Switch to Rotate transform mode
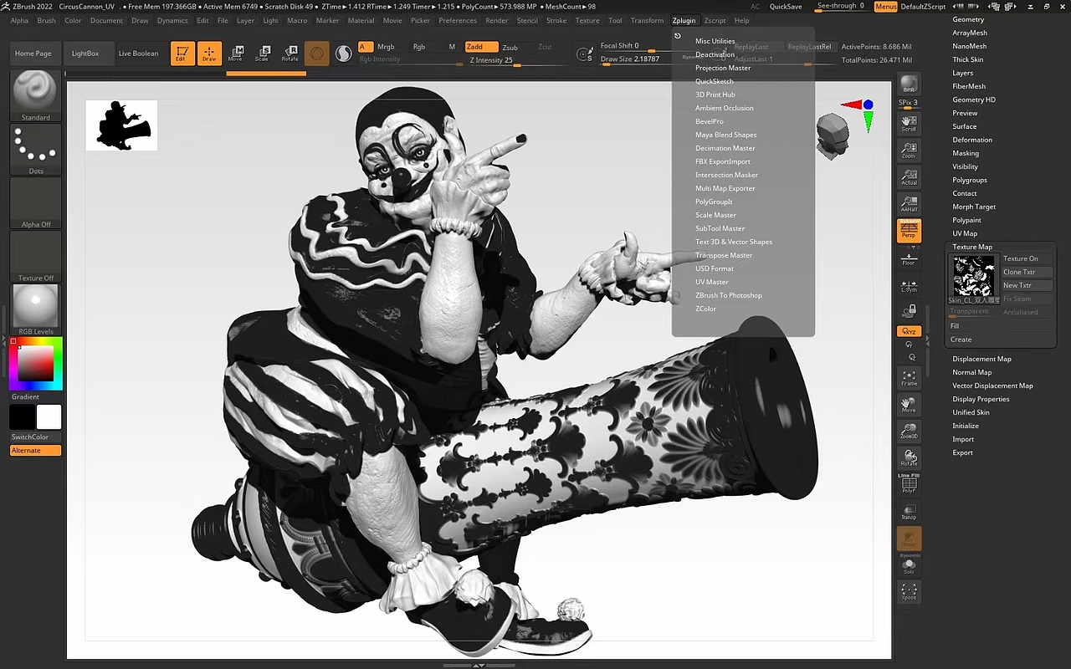 click(290, 54)
